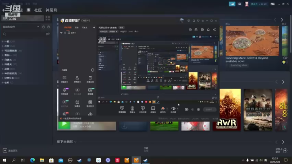Screen dimensions: 292x164
Task: Mute the microphone (麦克风)
Action: tap(162, 110)
